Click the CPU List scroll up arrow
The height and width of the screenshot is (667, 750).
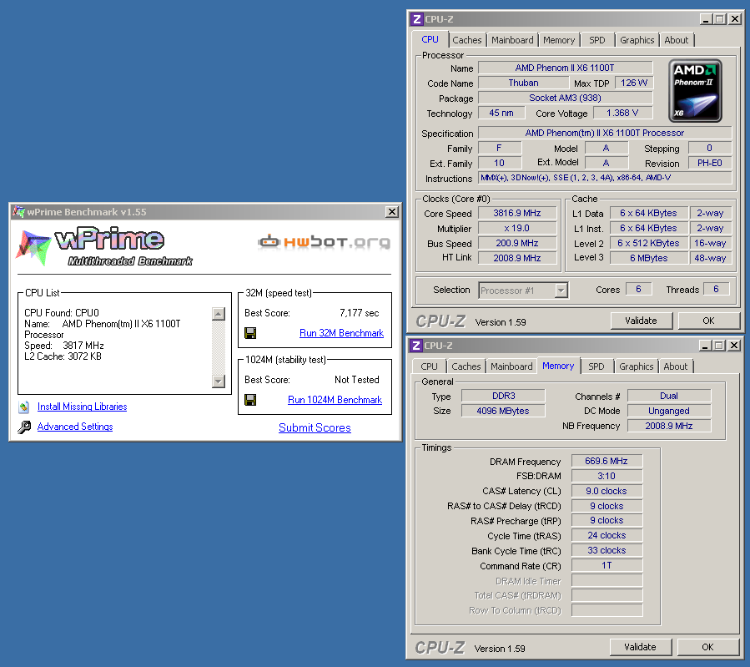coord(219,314)
